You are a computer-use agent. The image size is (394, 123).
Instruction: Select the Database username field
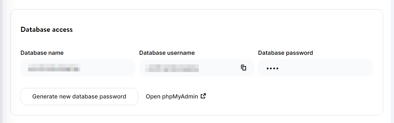(x=197, y=68)
